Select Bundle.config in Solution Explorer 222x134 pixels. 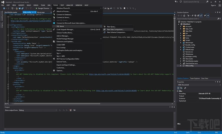click(x=190, y=45)
